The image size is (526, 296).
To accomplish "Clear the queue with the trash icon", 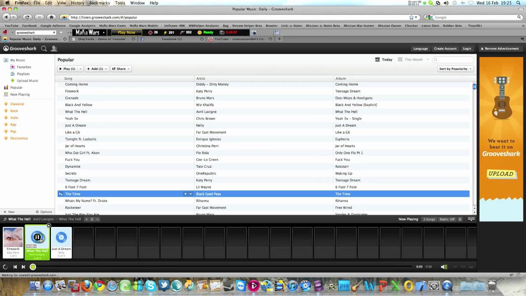I will [460, 219].
